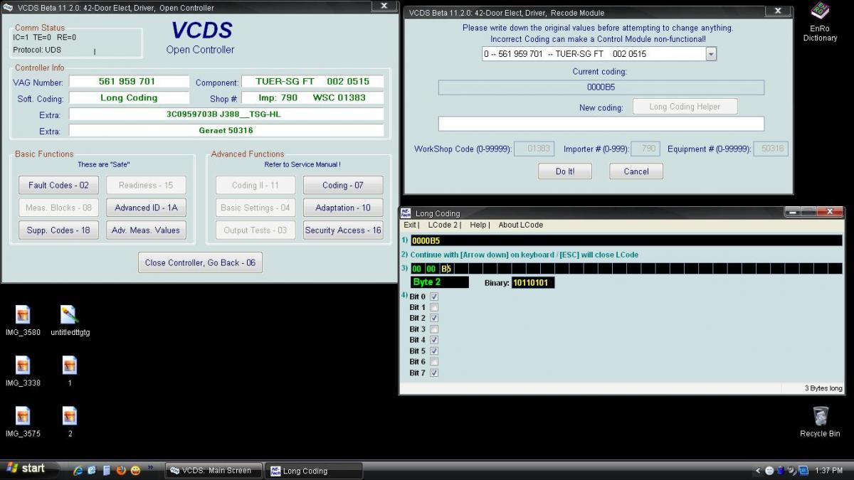Open About LCode menu item

click(x=520, y=225)
